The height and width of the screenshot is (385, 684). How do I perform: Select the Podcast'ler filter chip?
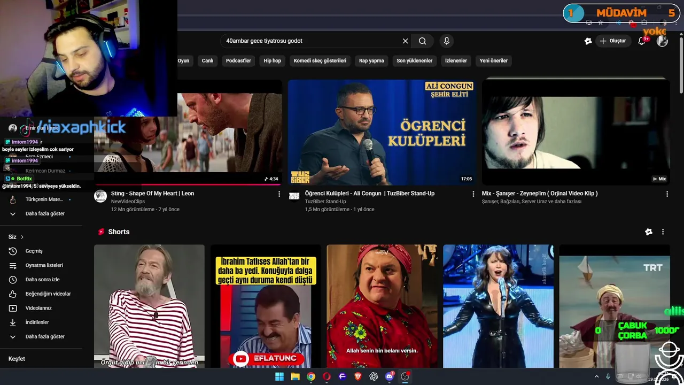pos(238,61)
